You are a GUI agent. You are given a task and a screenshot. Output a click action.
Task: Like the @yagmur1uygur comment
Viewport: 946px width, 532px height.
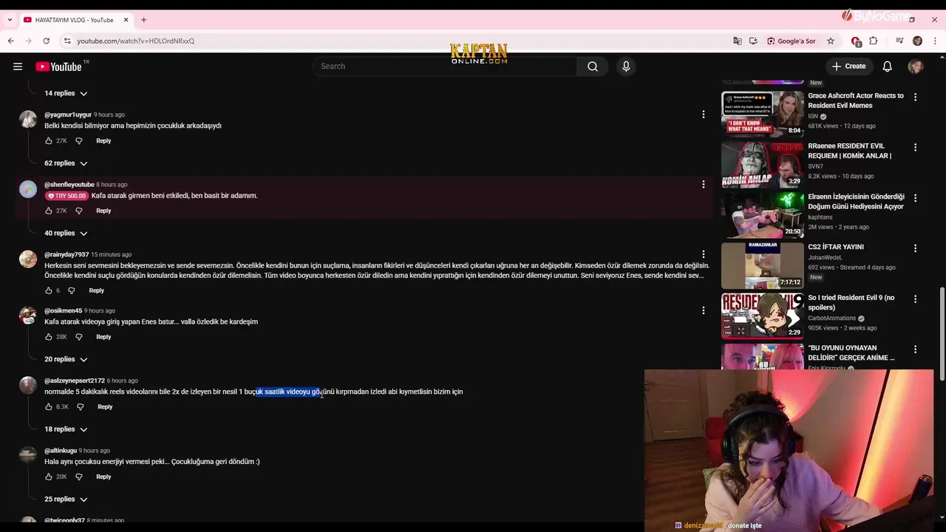click(x=49, y=140)
